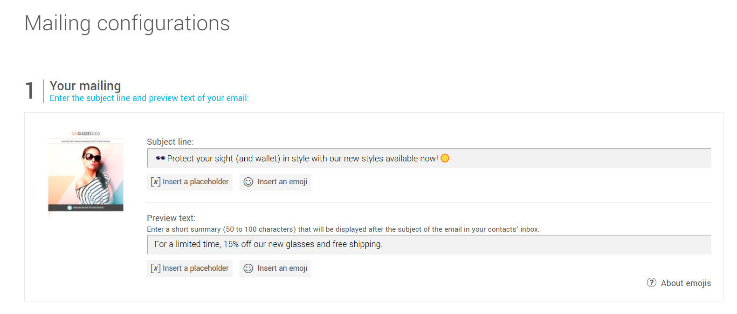
Task: Select the sun emoji ending the subject line
Action: [x=445, y=158]
